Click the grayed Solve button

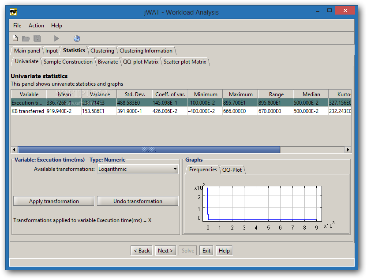click(x=188, y=251)
